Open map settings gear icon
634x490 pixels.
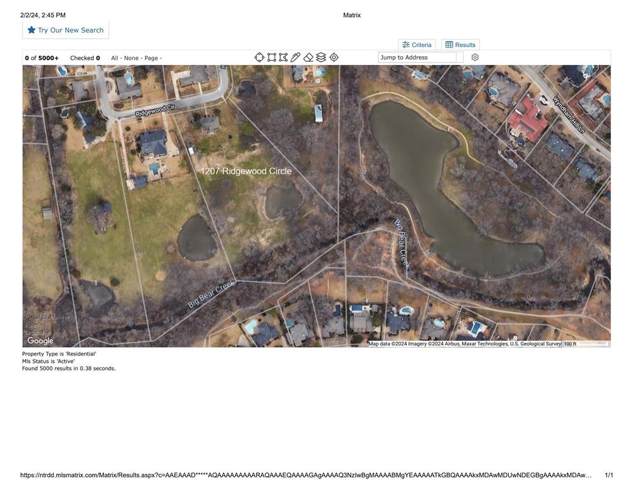point(475,57)
